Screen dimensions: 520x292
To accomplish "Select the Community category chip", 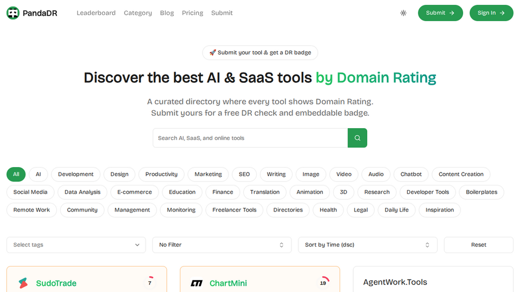I will pyautogui.click(x=82, y=210).
